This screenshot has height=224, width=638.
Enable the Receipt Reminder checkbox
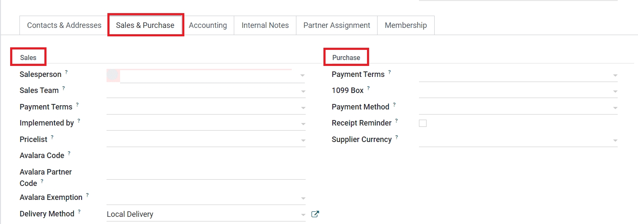click(x=423, y=123)
